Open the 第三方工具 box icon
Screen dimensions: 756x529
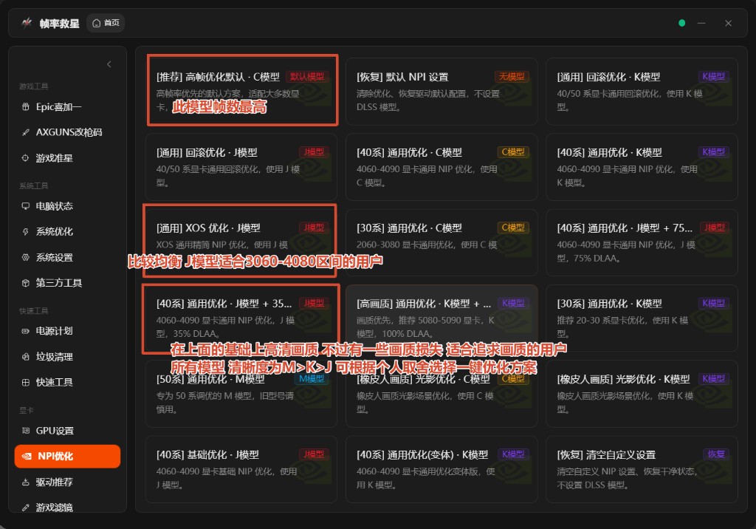(26, 283)
